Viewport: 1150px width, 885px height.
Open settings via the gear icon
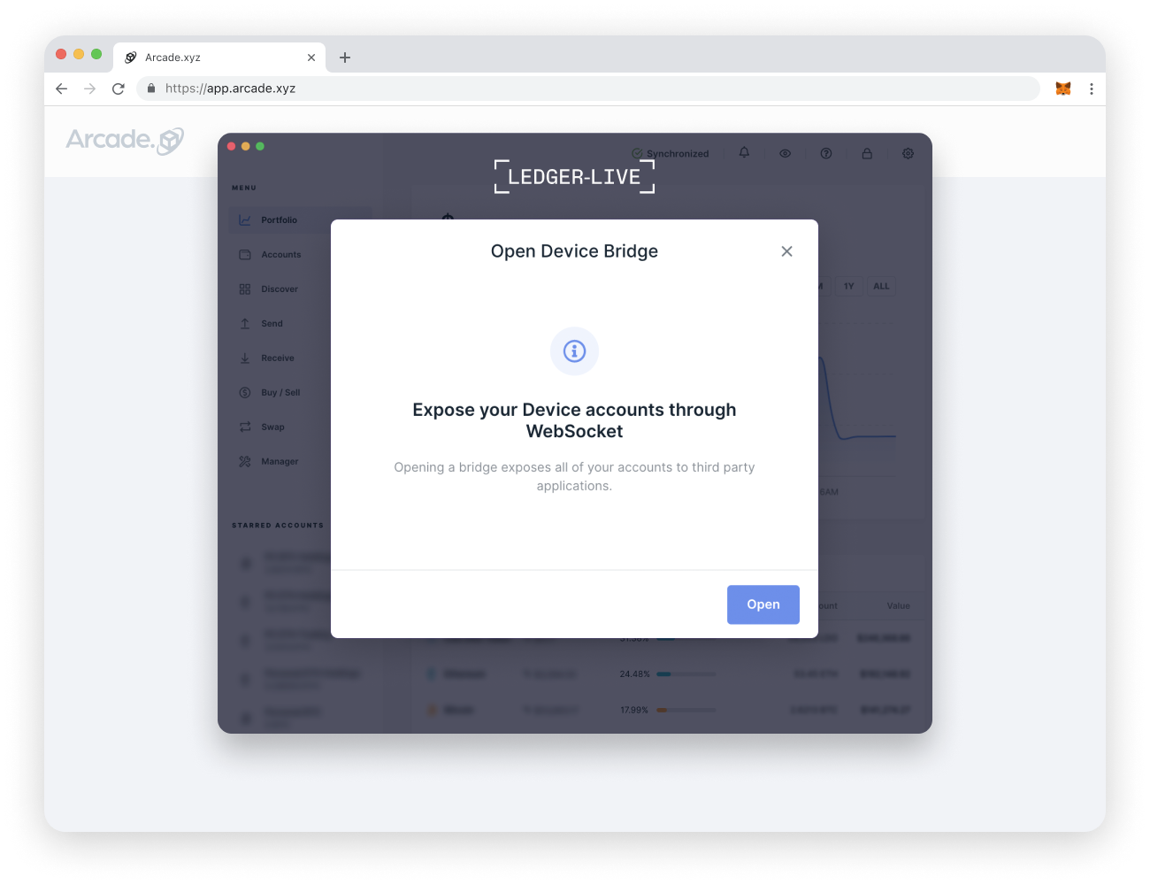(908, 153)
